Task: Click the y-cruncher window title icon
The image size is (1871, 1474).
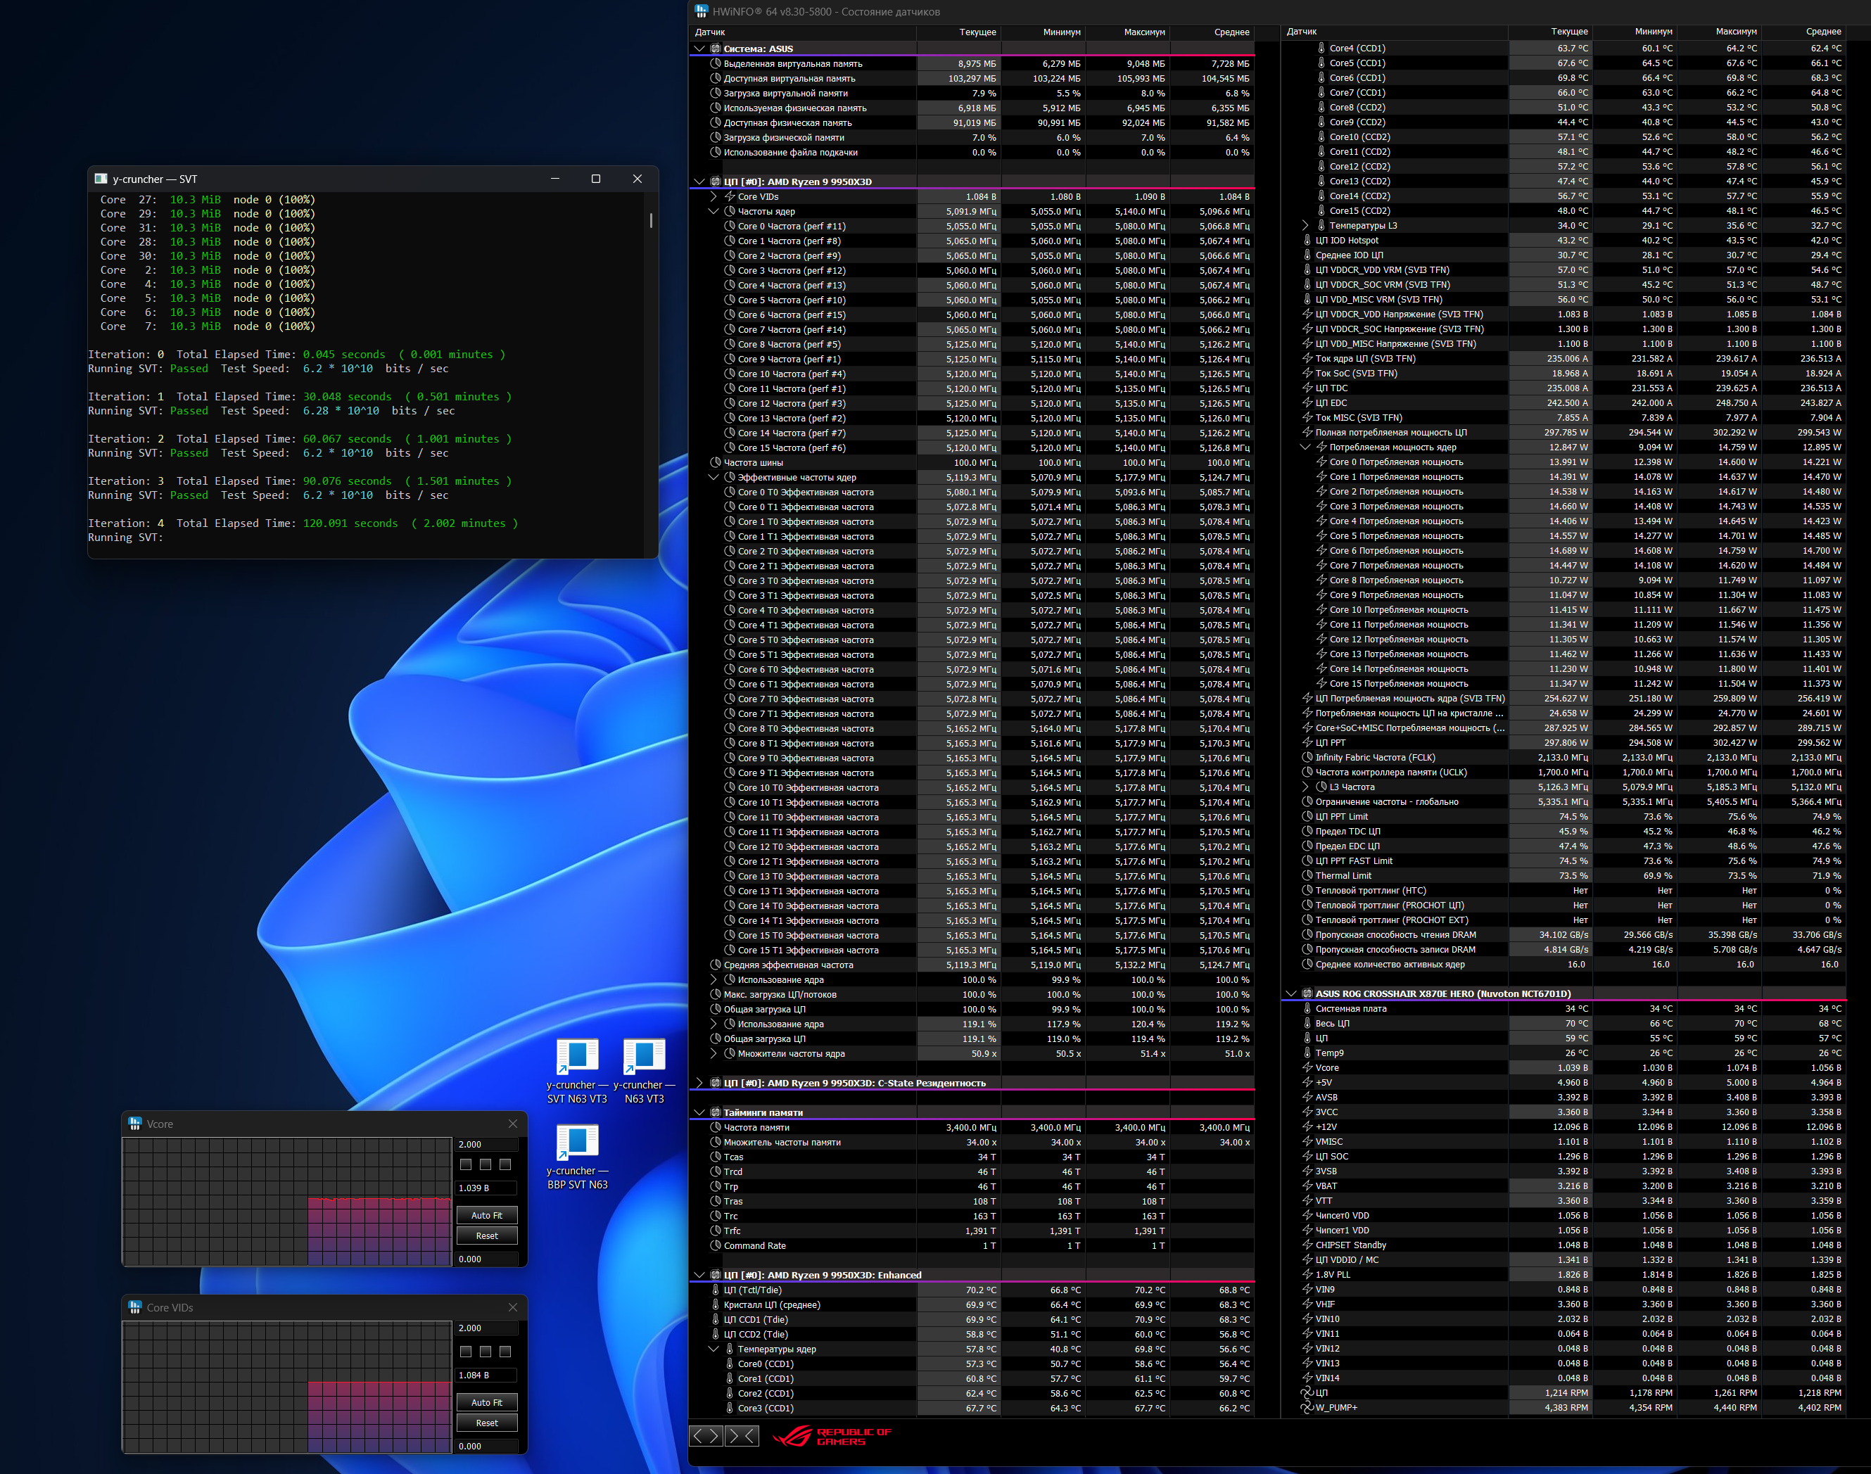Action: tap(101, 179)
